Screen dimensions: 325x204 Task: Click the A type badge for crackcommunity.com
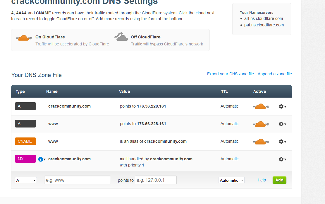click(25, 106)
